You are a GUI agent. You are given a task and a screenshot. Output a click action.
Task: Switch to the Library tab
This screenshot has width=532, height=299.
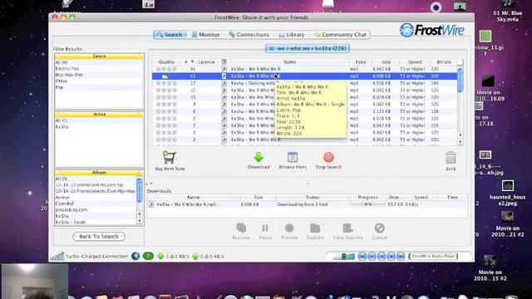(292, 35)
